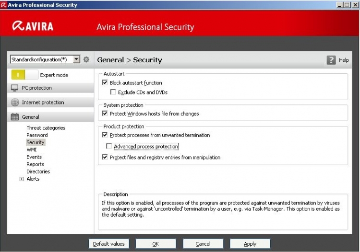This screenshot has width=360, height=252.
Task: Close the Avira Professional Security window
Action: (x=355, y=5)
